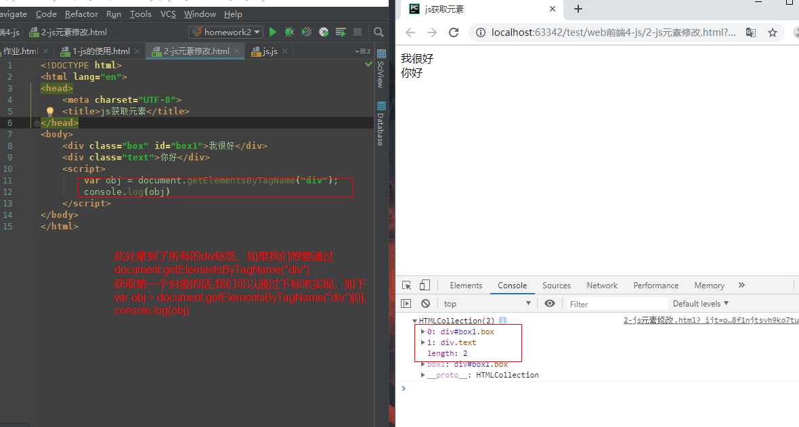
Task: Click the HTMLCollection info badge icon
Action: [502, 321]
